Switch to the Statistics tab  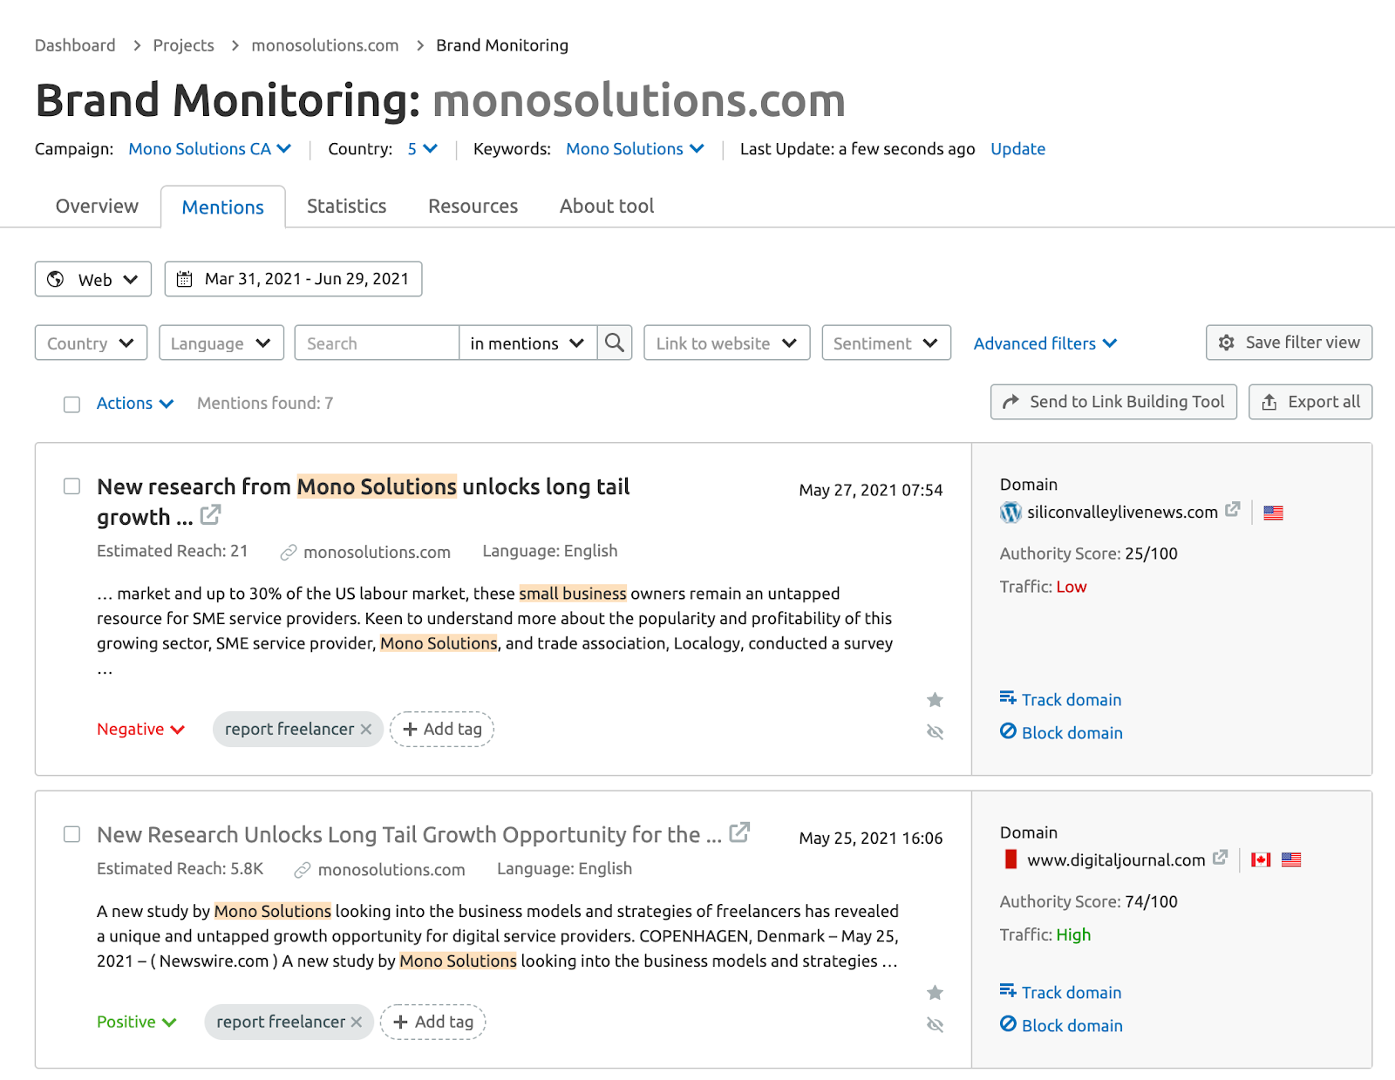tap(346, 207)
